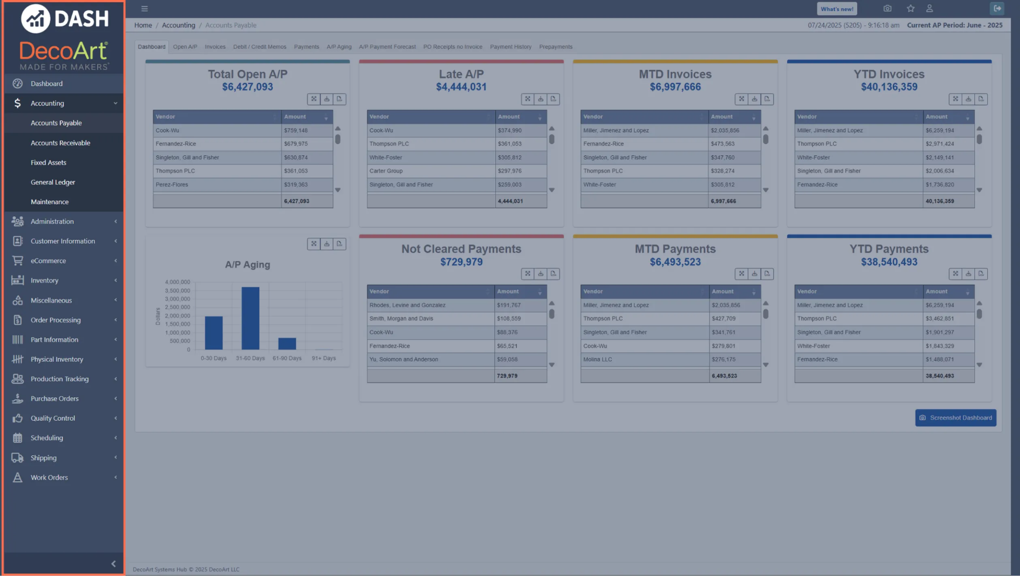Expand the Total Open A/P widget fullscreen
1020x576 pixels.
coord(314,99)
